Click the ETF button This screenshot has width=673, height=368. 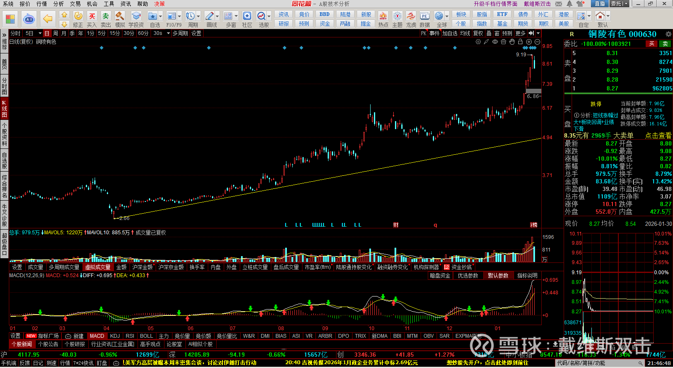click(502, 14)
